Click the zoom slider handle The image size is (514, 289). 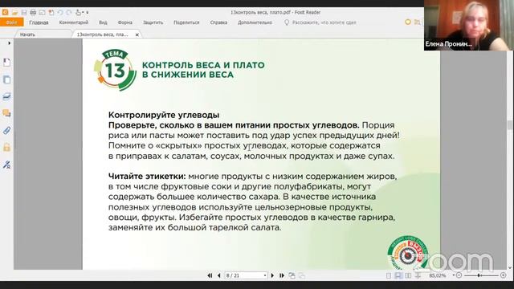click(479, 275)
